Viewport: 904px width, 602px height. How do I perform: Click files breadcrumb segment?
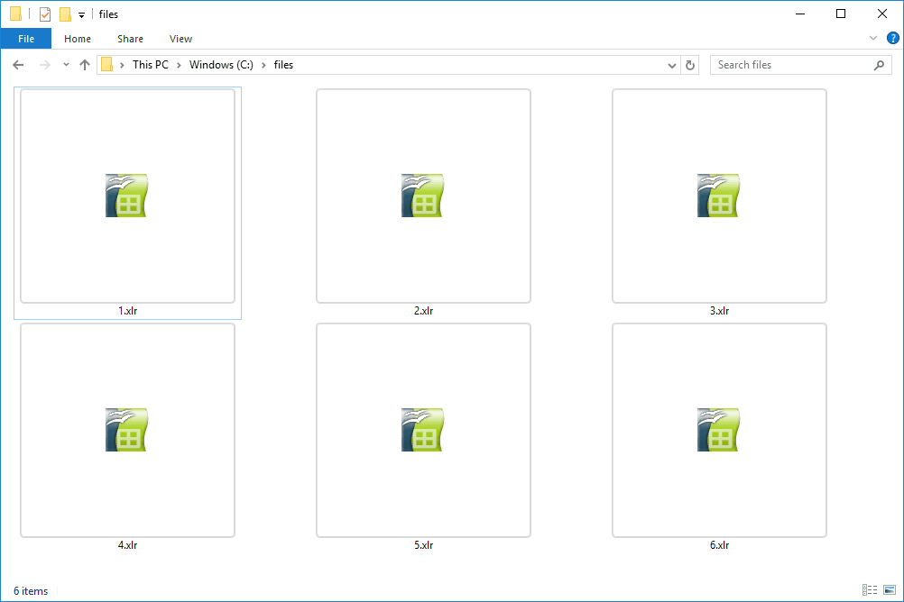283,65
